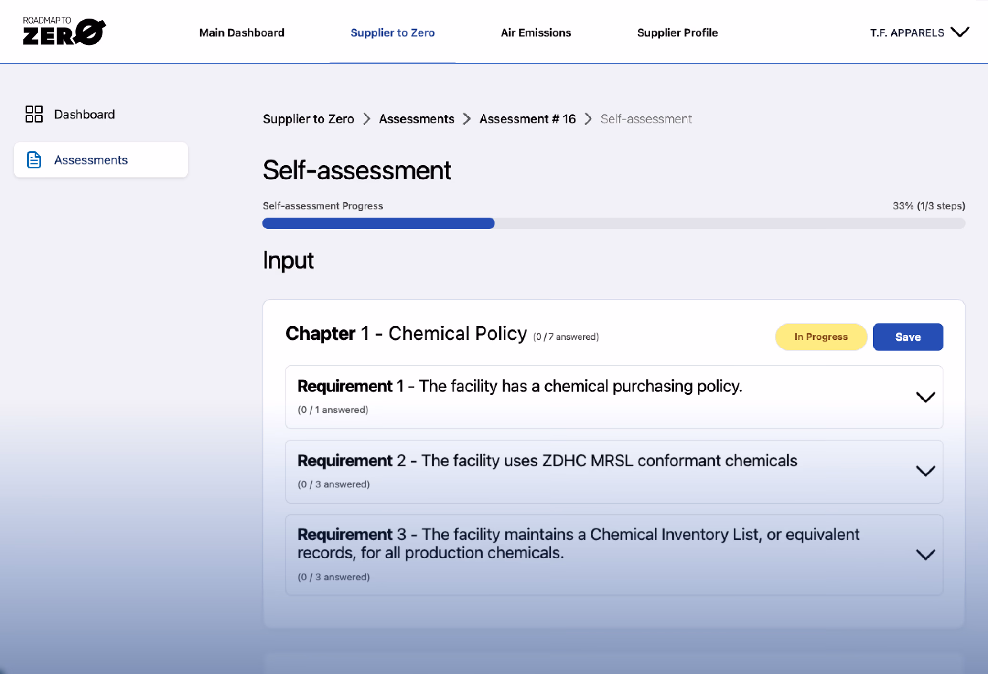Click the Requirement 2 title text
This screenshot has width=988, height=674.
coord(548,461)
